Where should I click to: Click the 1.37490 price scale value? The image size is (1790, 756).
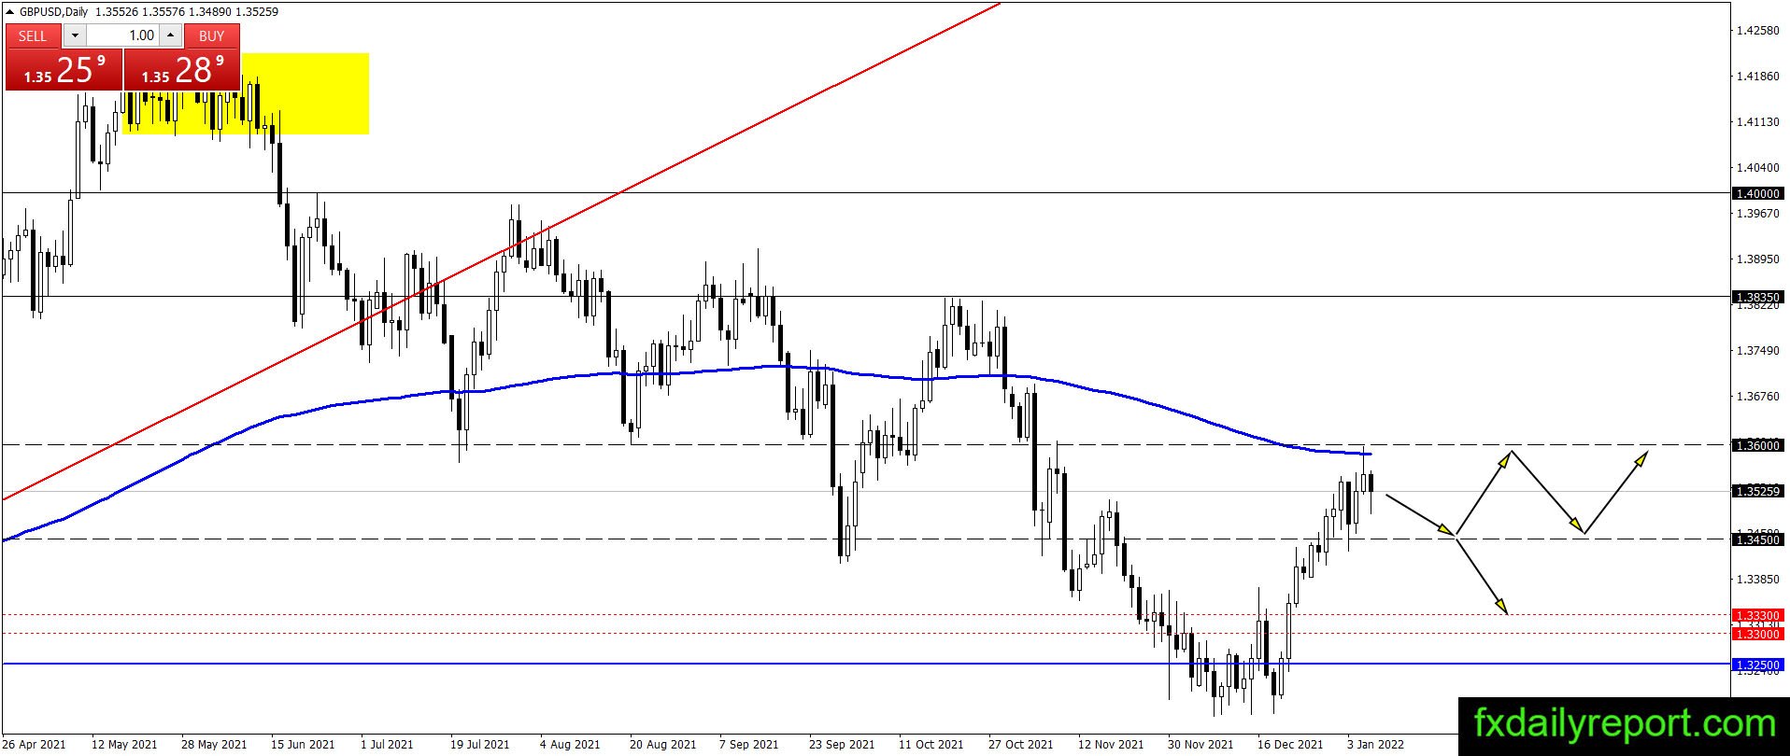[1757, 350]
